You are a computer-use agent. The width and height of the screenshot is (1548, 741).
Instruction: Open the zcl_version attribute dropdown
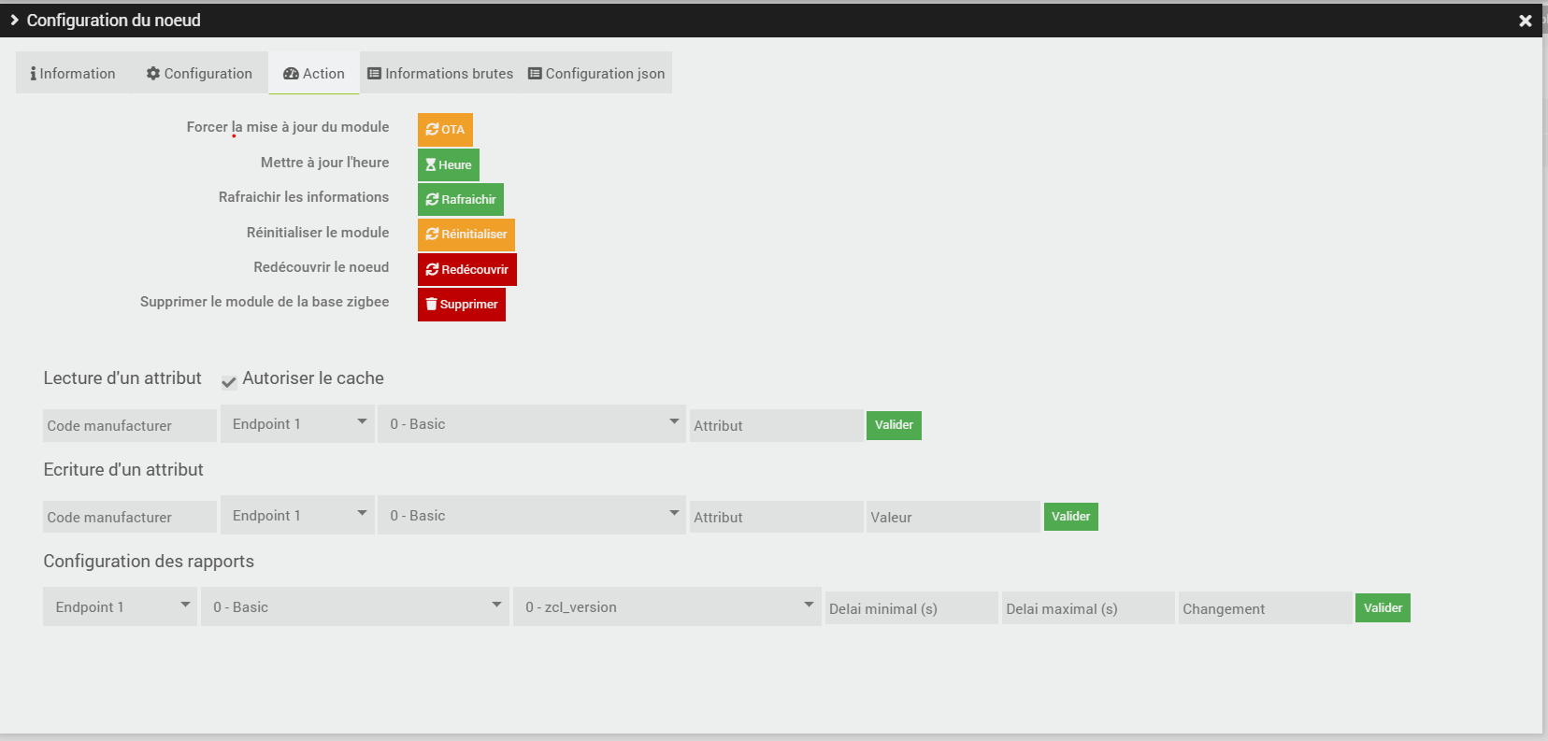click(x=667, y=607)
